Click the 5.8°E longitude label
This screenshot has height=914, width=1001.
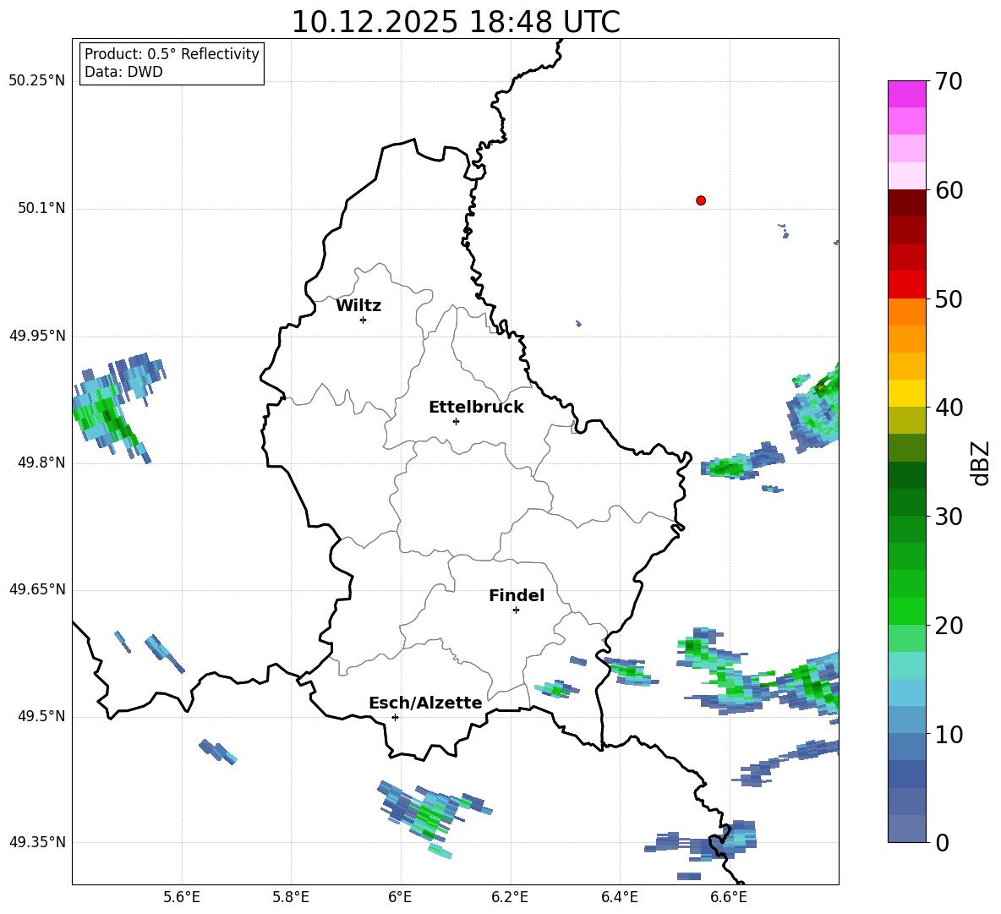click(x=291, y=897)
